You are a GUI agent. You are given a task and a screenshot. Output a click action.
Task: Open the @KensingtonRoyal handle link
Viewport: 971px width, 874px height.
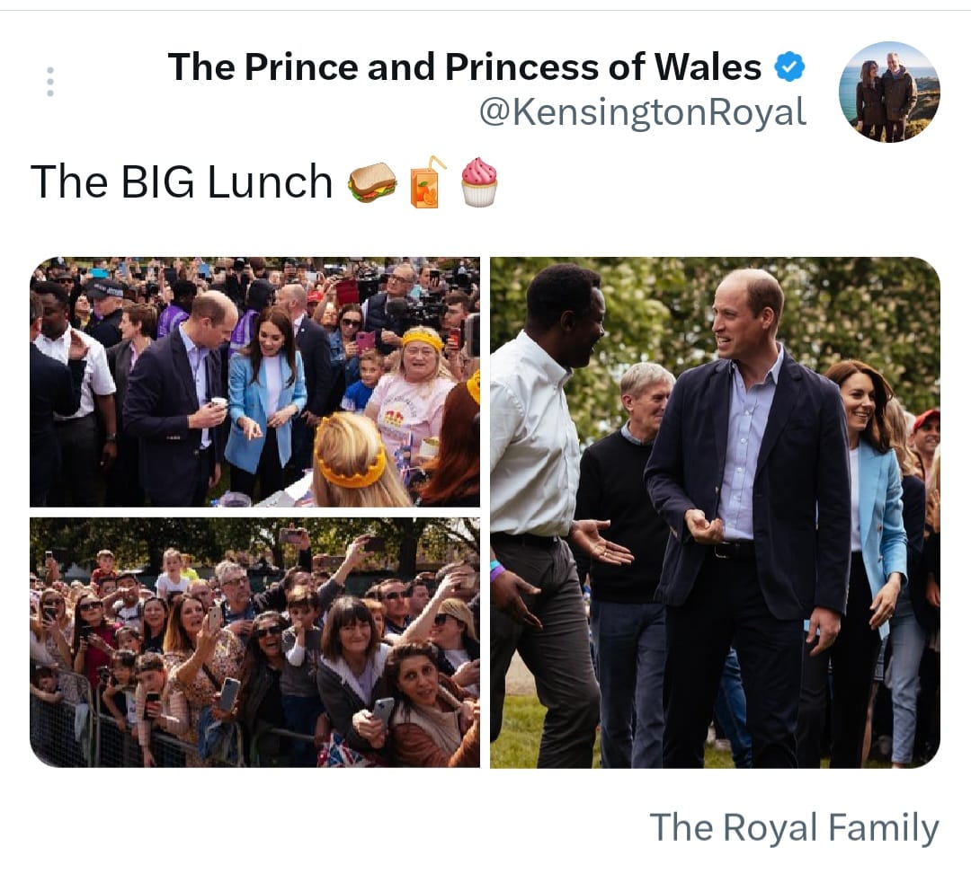pyautogui.click(x=643, y=112)
